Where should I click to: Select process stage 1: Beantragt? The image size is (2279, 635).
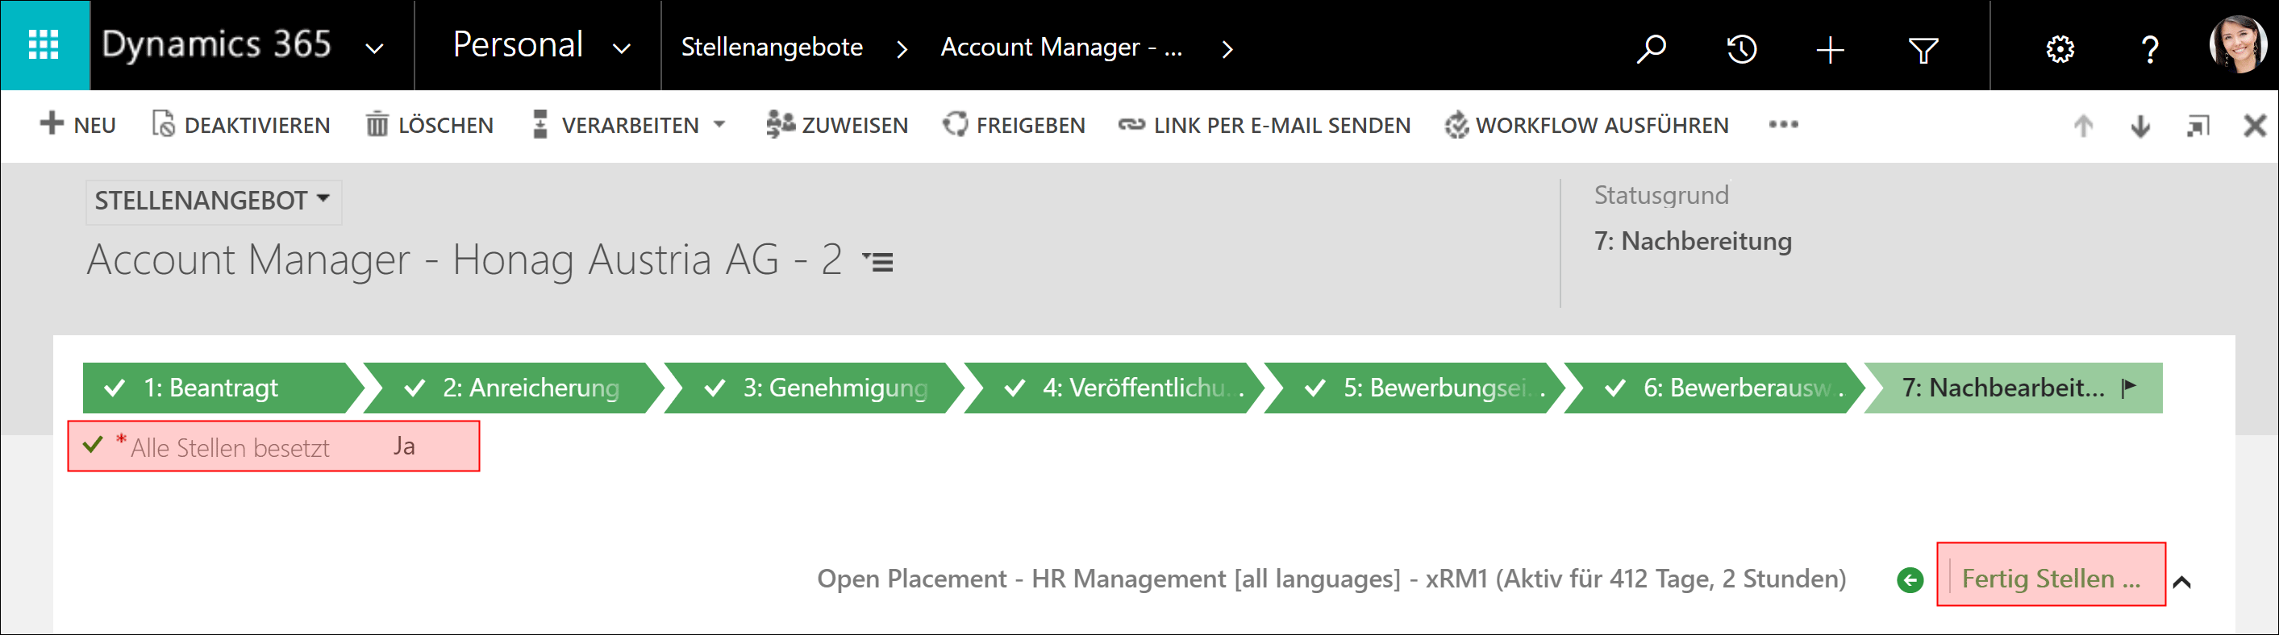pyautogui.click(x=223, y=388)
